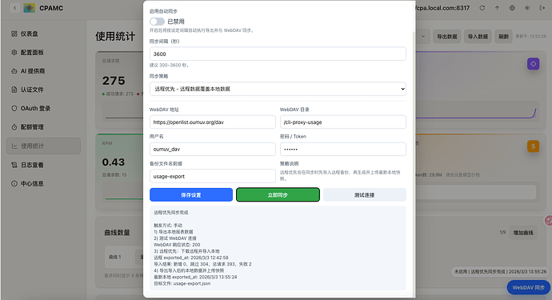The width and height of the screenshot is (552, 300).
Task: Click the 使用统计 page heading
Action: tap(115, 36)
